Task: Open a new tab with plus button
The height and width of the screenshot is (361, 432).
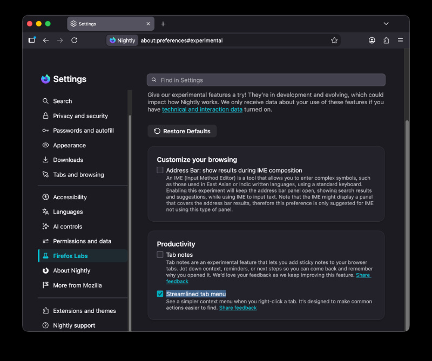Action: [x=163, y=24]
